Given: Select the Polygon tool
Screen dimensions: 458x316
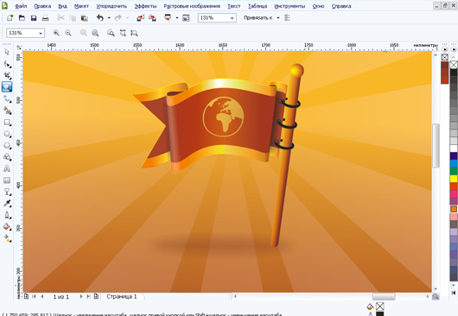Looking at the screenshot, I should click(7, 145).
